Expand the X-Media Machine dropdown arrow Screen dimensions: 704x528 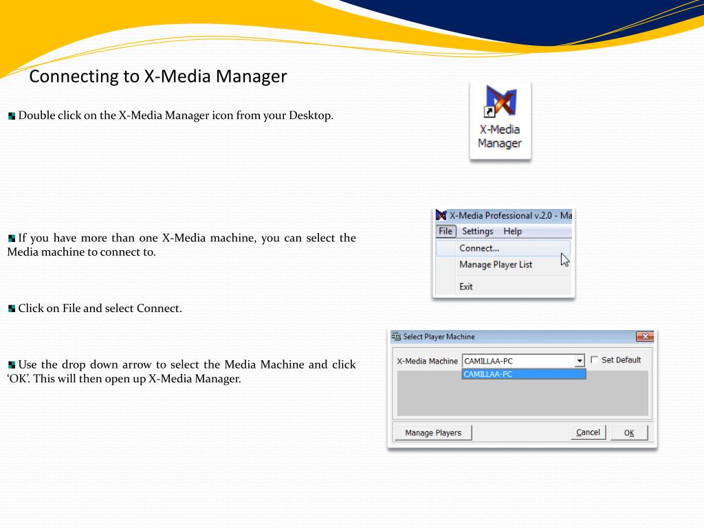click(x=579, y=361)
